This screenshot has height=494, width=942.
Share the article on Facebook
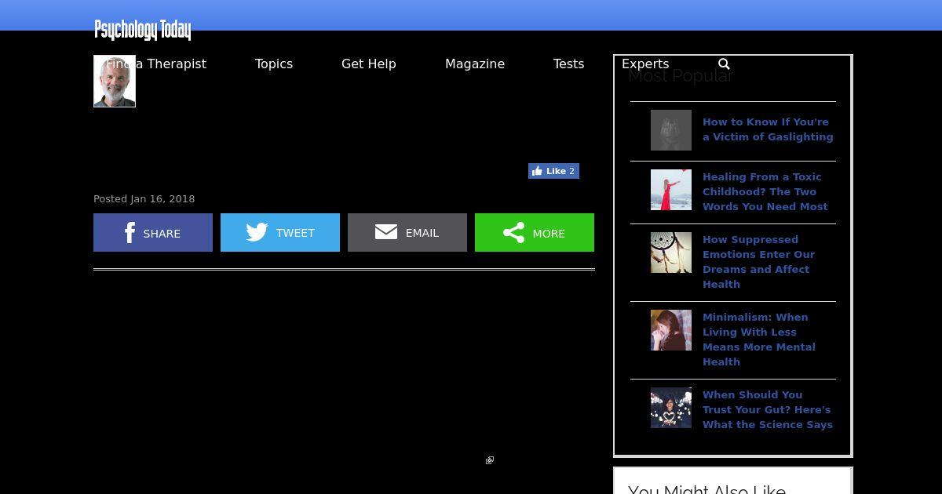tap(153, 233)
